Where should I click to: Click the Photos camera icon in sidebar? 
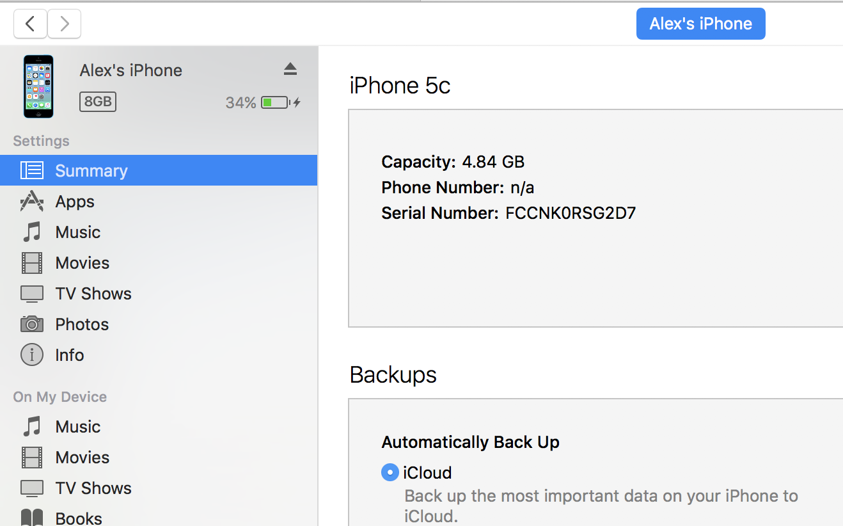pyautogui.click(x=32, y=324)
